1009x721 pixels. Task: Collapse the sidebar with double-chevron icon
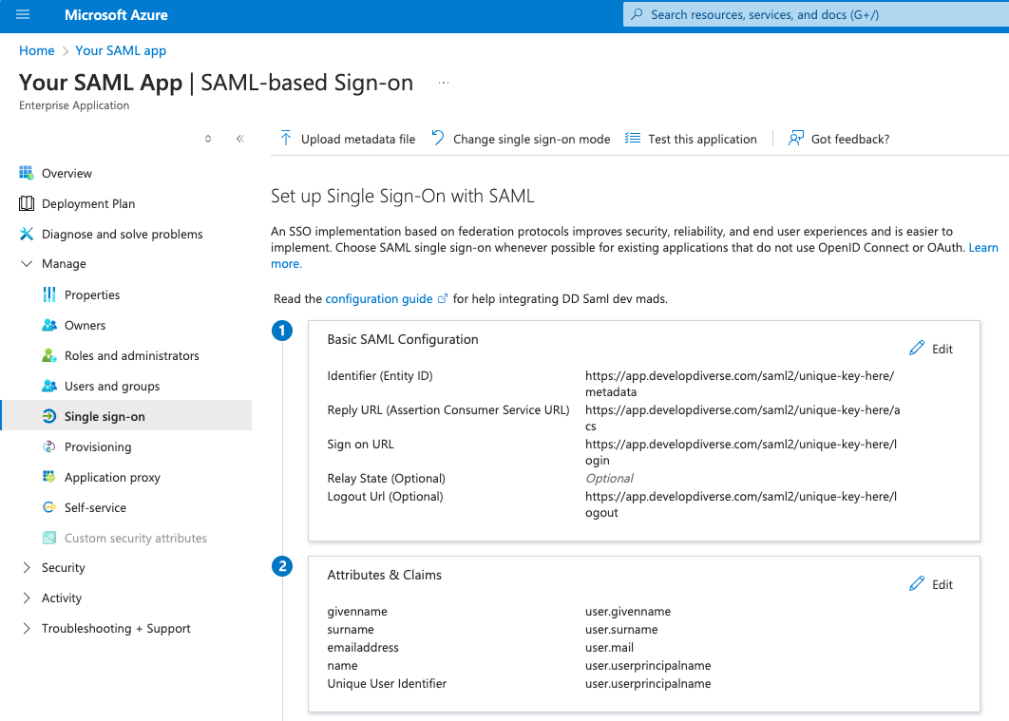239,139
